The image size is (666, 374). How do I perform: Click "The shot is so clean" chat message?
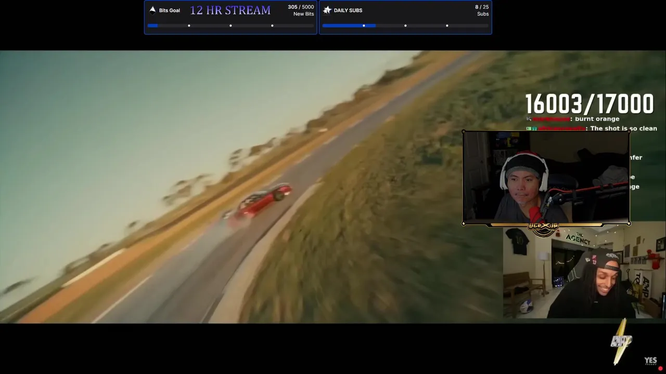tap(623, 128)
